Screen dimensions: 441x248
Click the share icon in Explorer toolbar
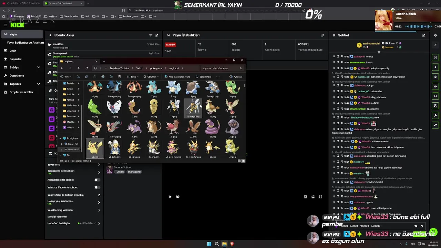point(111,77)
